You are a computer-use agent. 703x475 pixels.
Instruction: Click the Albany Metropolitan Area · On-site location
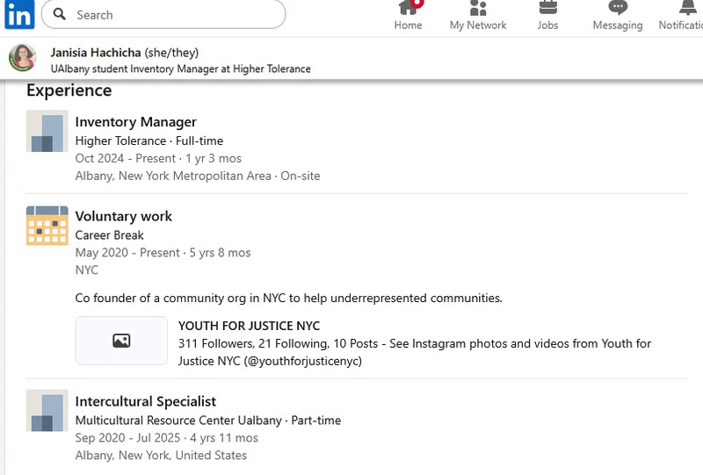tap(198, 176)
